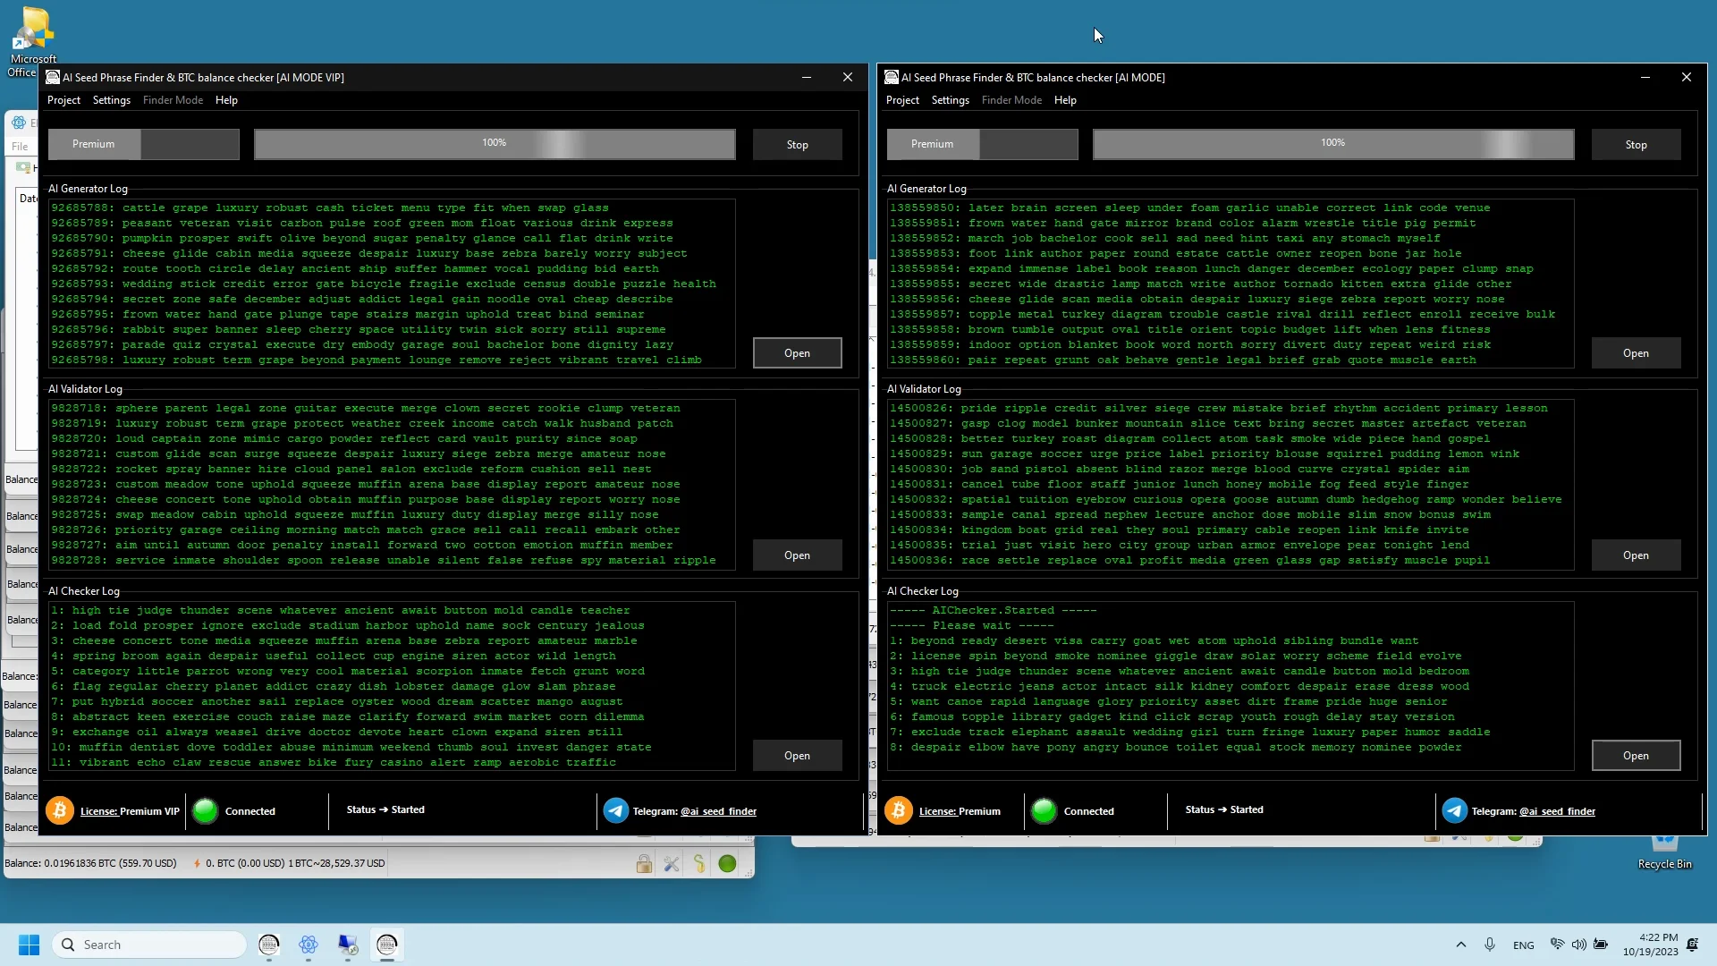This screenshot has height=966, width=1717.
Task: Click Open next to the AI Checker Log
Action: (x=797, y=756)
